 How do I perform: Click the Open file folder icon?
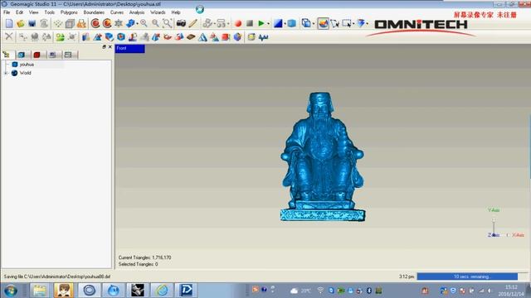(x=21, y=23)
